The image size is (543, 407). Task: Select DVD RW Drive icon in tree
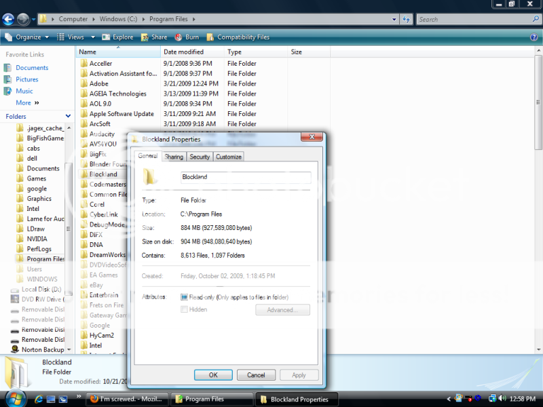pyautogui.click(x=15, y=299)
